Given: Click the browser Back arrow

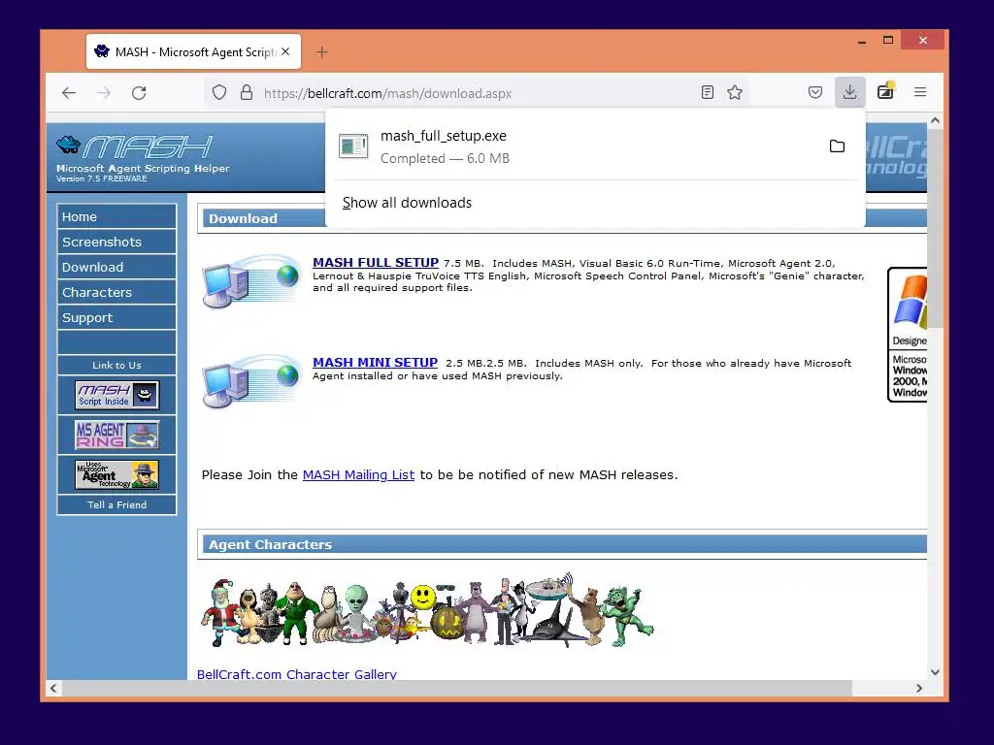Looking at the screenshot, I should 69,93.
